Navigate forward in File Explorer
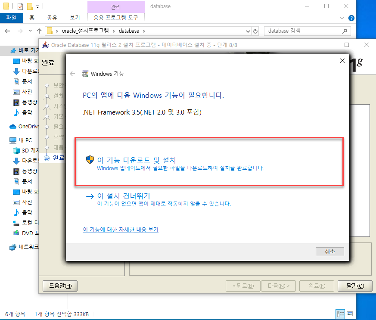Image resolution: width=376 pixels, height=320 pixels. click(20, 31)
